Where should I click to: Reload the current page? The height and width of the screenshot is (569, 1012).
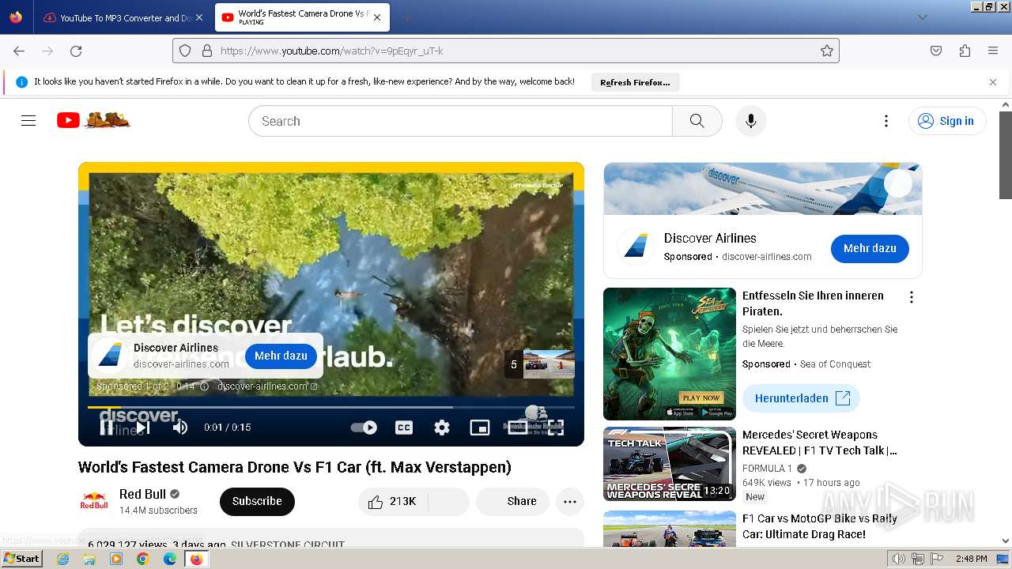pyautogui.click(x=76, y=51)
